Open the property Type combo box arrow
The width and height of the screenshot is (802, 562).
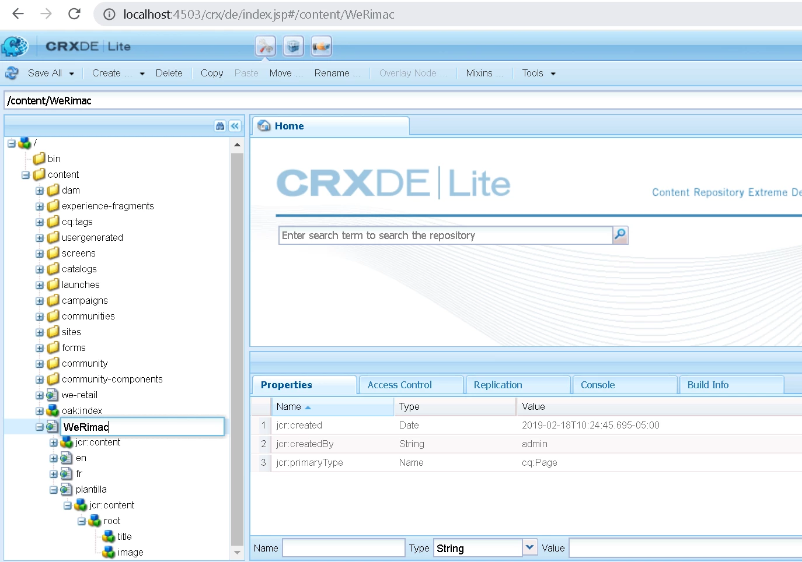pos(529,547)
